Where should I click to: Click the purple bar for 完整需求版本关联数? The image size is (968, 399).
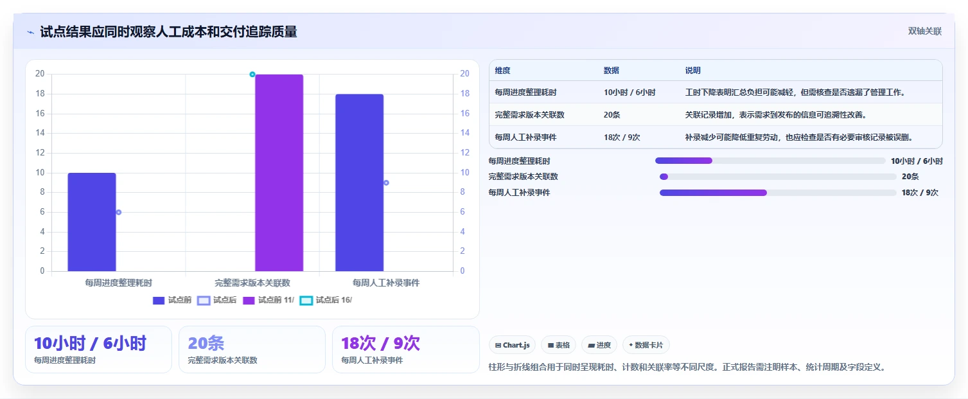279,173
